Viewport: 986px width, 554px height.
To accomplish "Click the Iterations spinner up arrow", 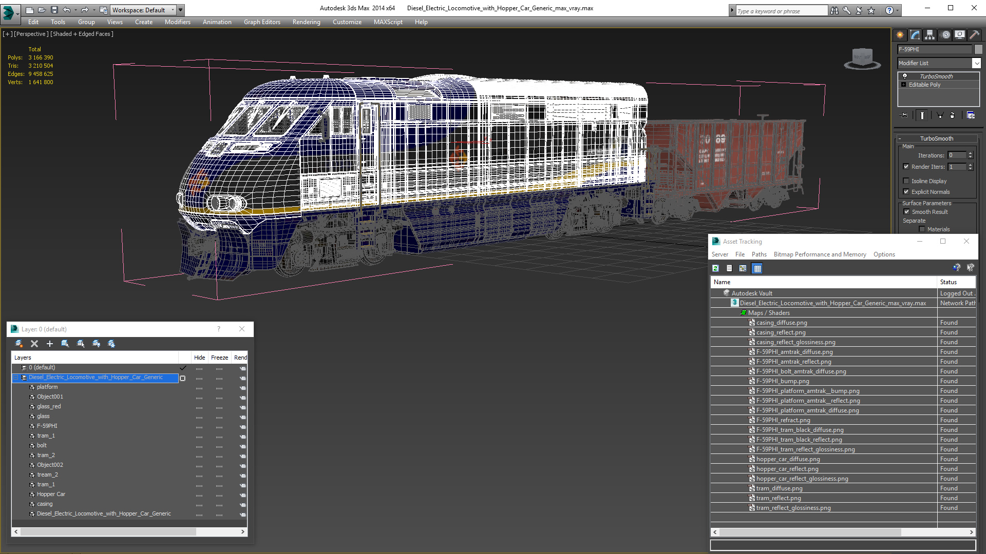I will (970, 153).
